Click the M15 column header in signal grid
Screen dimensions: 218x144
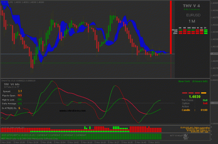(189, 28)
